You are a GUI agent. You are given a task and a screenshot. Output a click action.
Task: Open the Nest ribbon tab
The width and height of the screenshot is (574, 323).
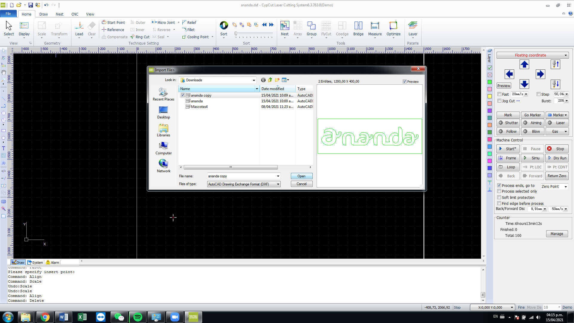click(59, 14)
